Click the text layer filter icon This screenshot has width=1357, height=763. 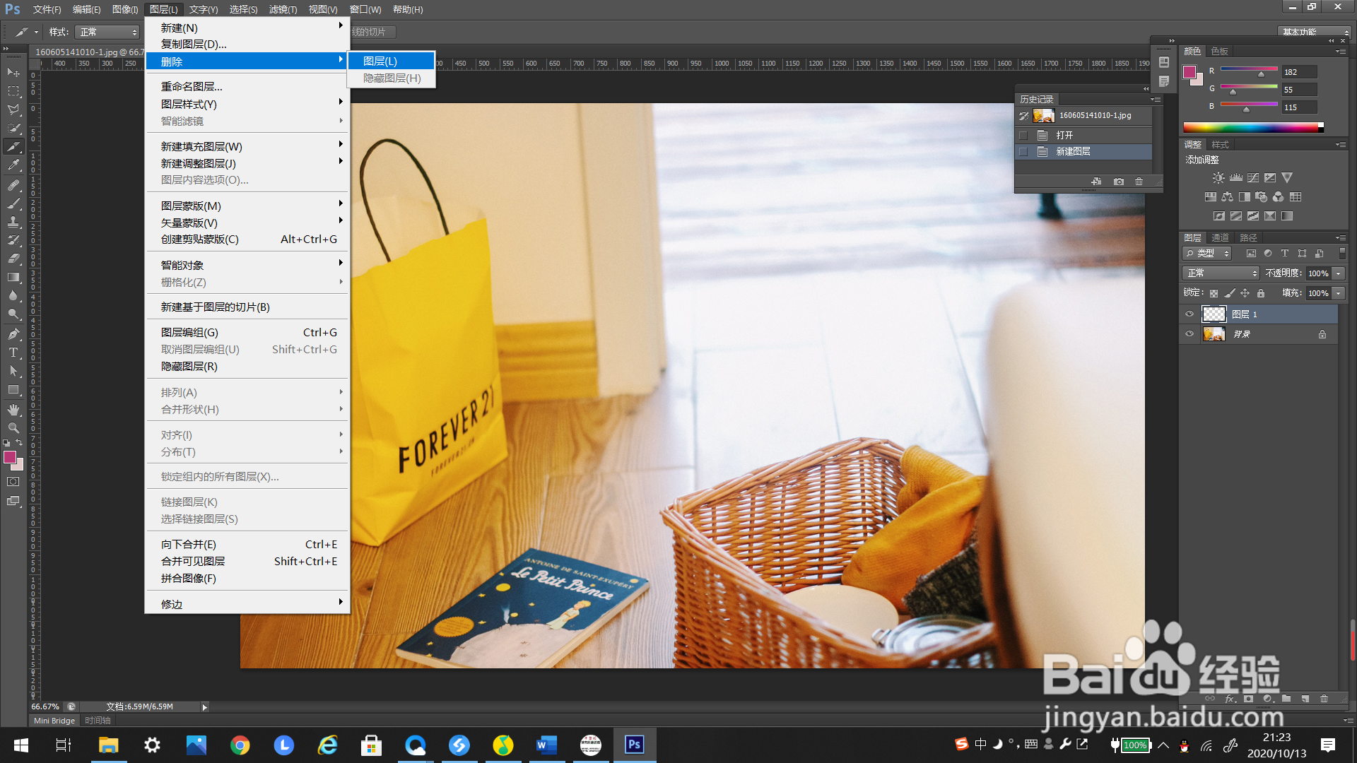coord(1284,254)
